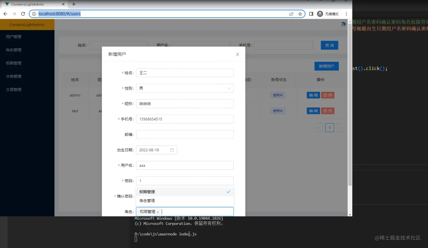428x248 pixels.
Task: Click 使用中 status tag in admin row
Action: [278, 95]
